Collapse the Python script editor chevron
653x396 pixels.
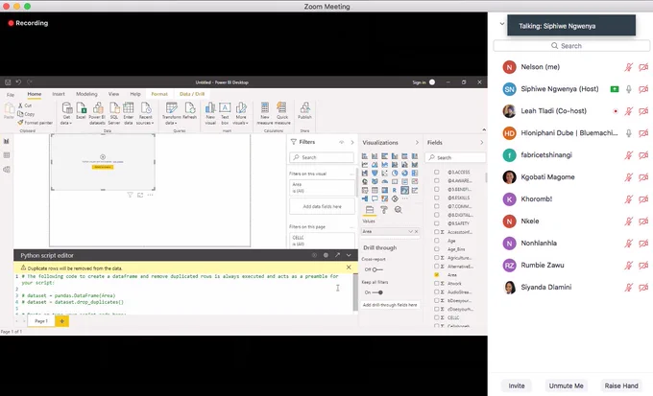(349, 255)
